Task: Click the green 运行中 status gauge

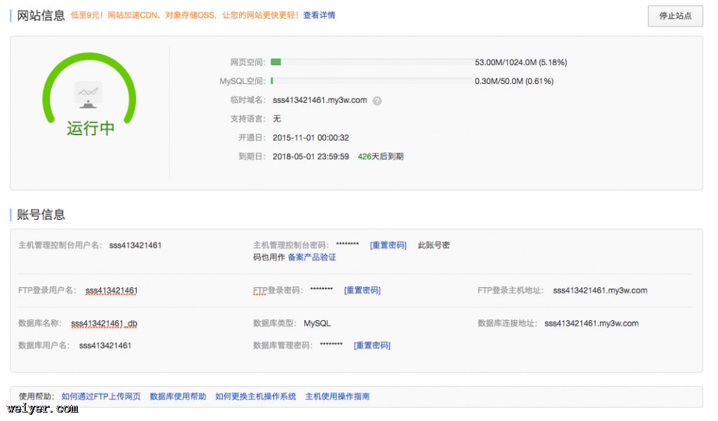Action: click(89, 95)
